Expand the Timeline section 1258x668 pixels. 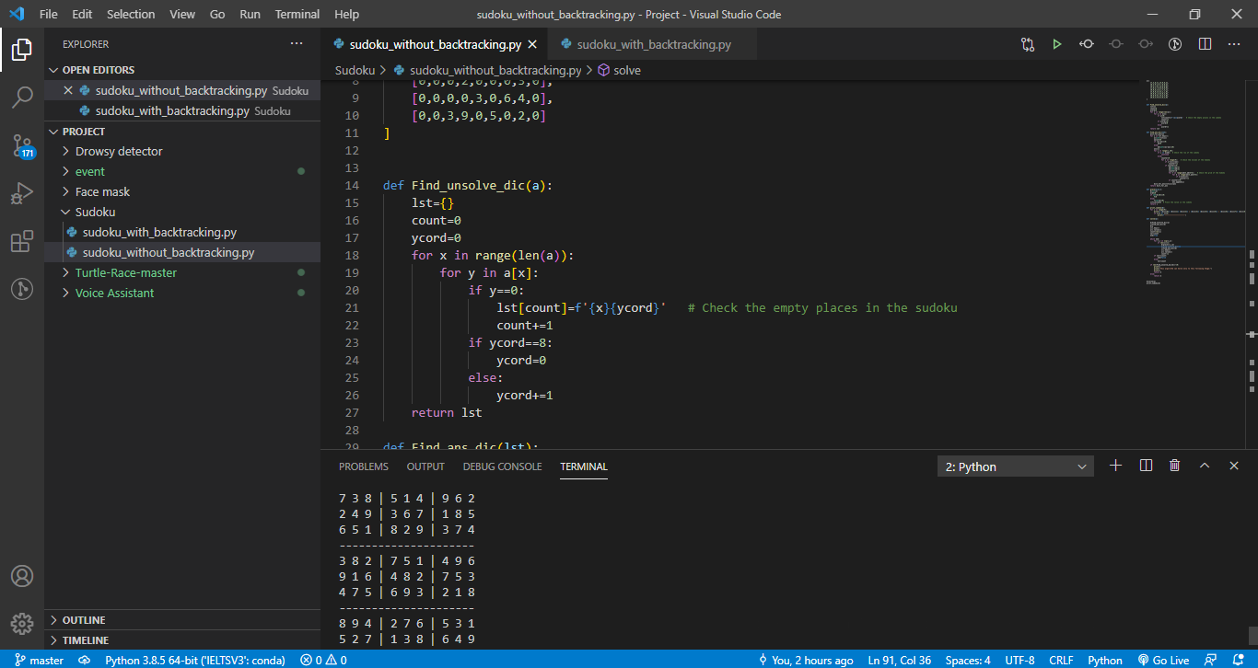pyautogui.click(x=182, y=640)
